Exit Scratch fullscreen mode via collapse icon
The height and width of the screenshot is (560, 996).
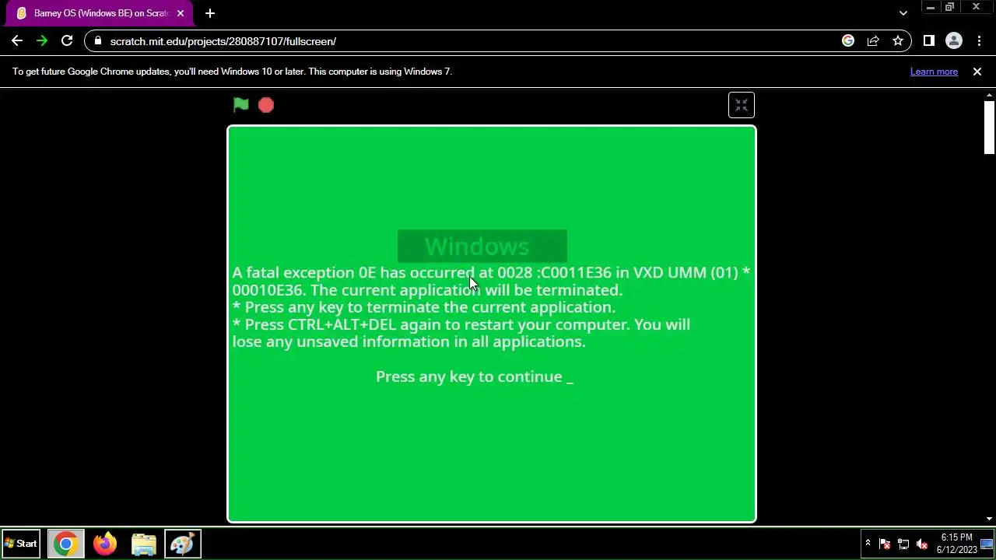(741, 105)
